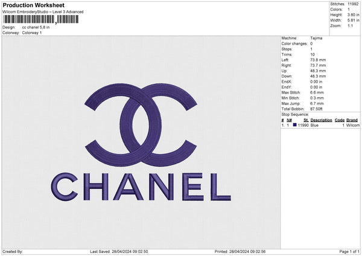
Task: Select the 'Colorway 1' value
Action: pos(32,33)
